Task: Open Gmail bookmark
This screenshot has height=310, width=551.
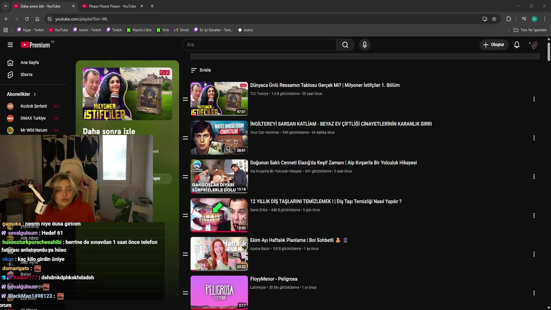Action: coord(181,30)
